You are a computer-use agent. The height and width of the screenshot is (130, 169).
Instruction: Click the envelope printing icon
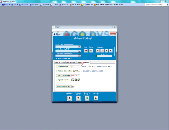pos(73,87)
